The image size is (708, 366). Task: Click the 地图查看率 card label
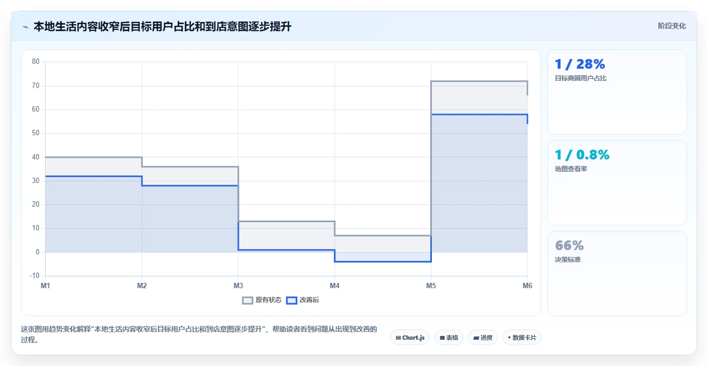[571, 169]
